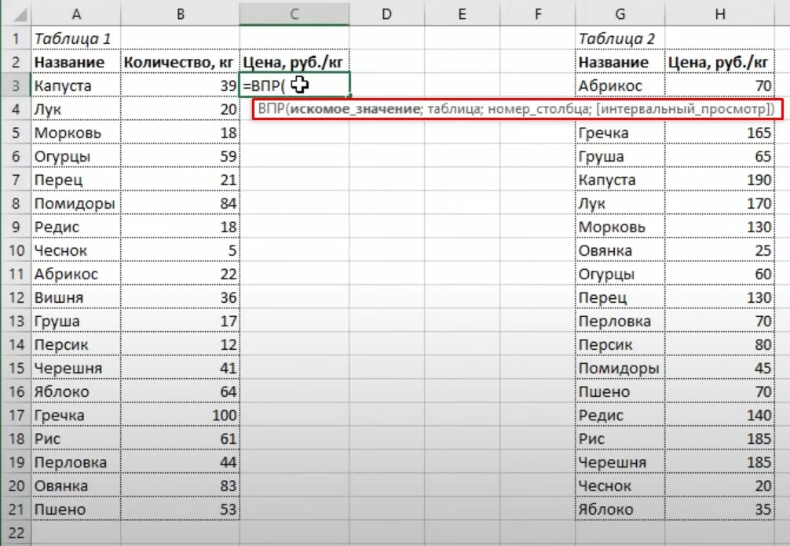Click the select-all corner triangle of the sheet
The image size is (790, 546).
(16, 13)
